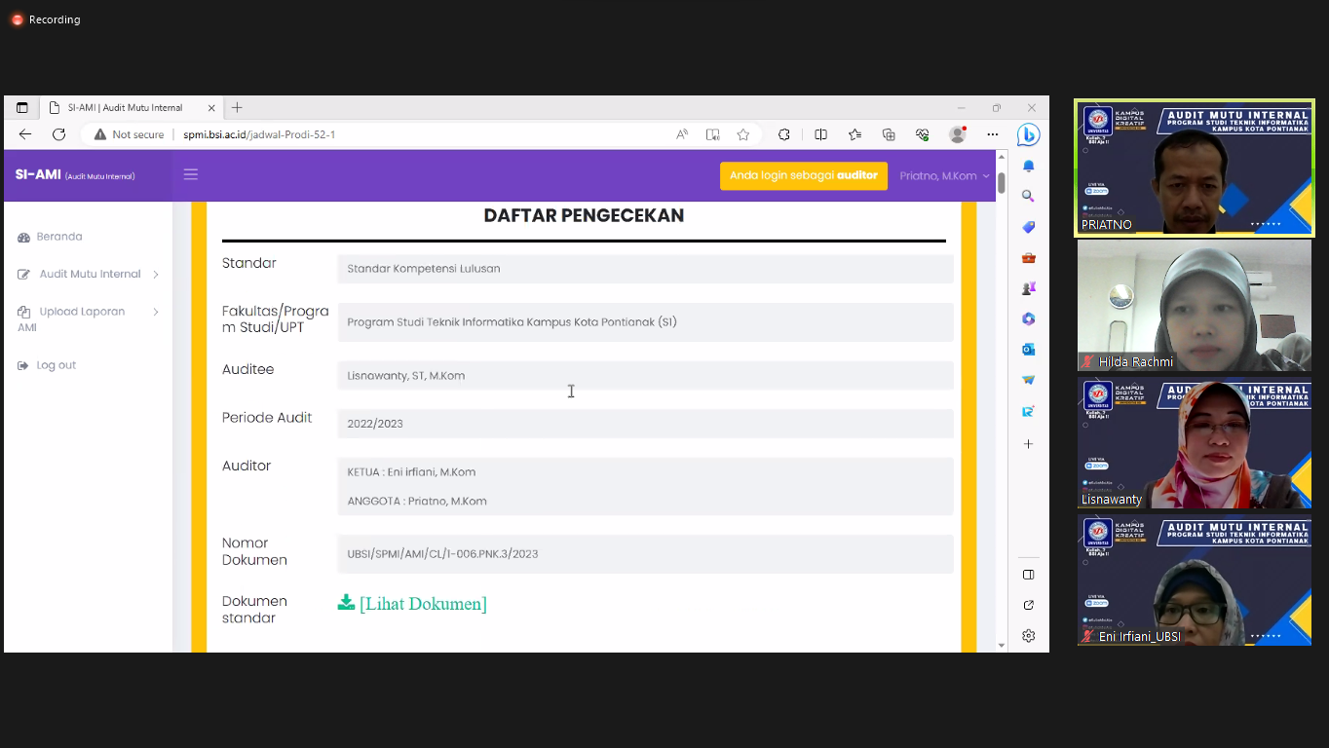Click the Program Studi Teknik Informatika field
Image resolution: width=1329 pixels, height=748 pixels.
tap(645, 321)
